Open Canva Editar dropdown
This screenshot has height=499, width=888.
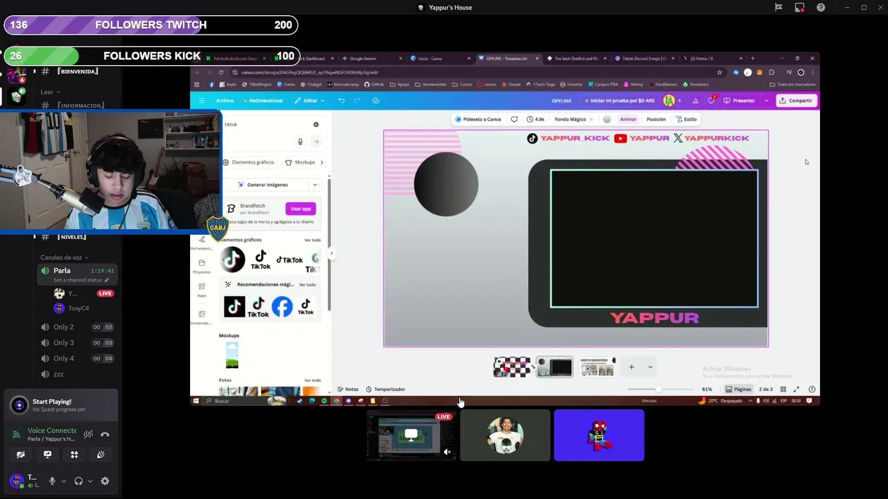coord(309,100)
